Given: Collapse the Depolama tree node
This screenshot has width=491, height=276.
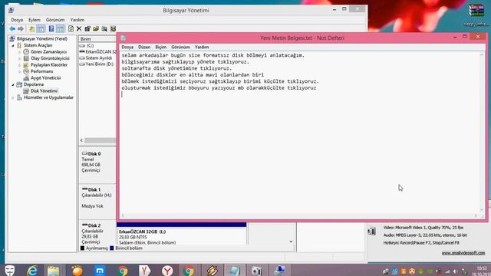Looking at the screenshot, I should (13, 84).
